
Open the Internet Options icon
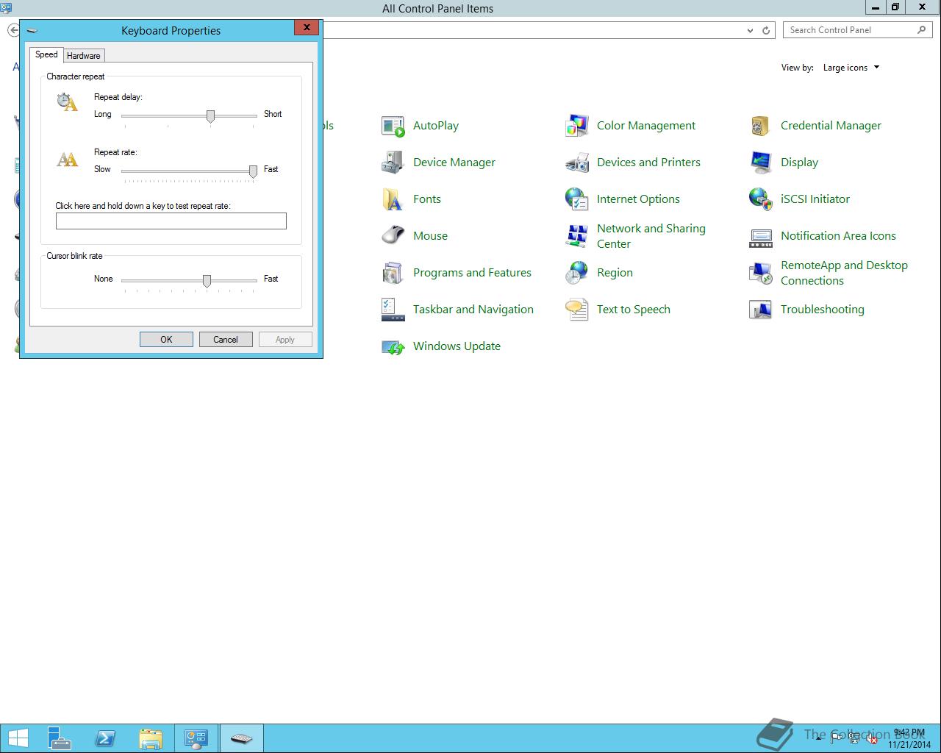(577, 199)
